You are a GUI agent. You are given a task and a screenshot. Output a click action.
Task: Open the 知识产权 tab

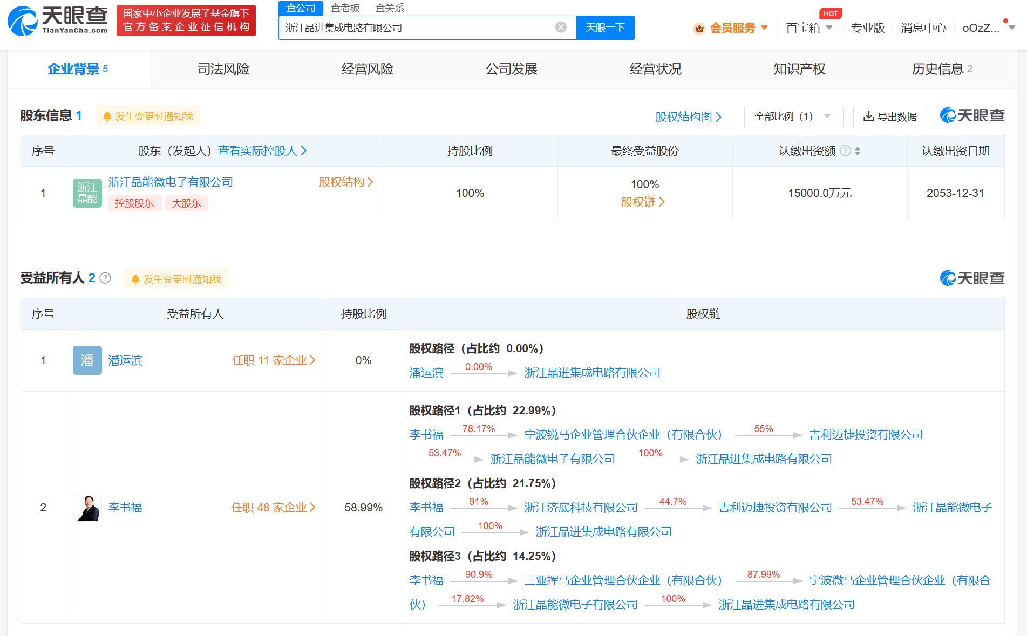(x=799, y=69)
